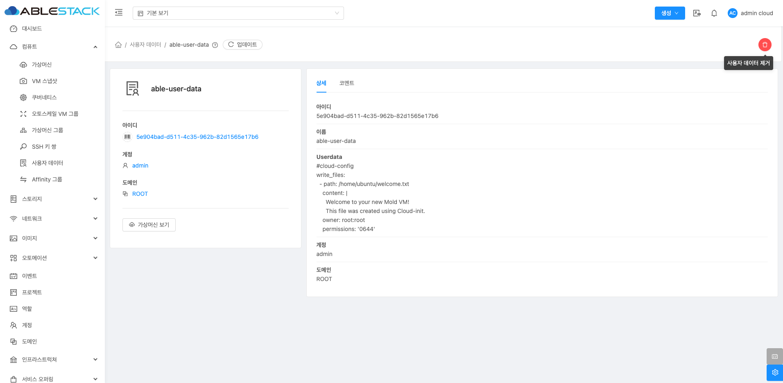Screen dimensions: 783x383
Task: Click the red delete user data icon
Action: pyautogui.click(x=765, y=45)
